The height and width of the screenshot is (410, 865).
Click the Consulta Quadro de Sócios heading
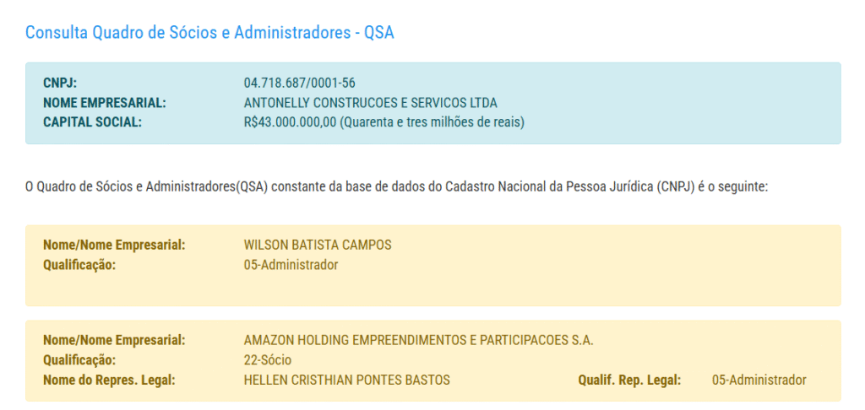209,33
